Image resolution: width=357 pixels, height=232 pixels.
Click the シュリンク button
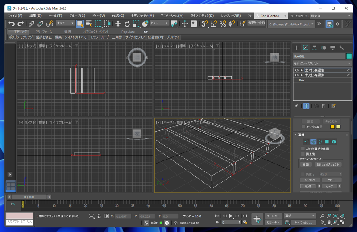(x=310, y=180)
